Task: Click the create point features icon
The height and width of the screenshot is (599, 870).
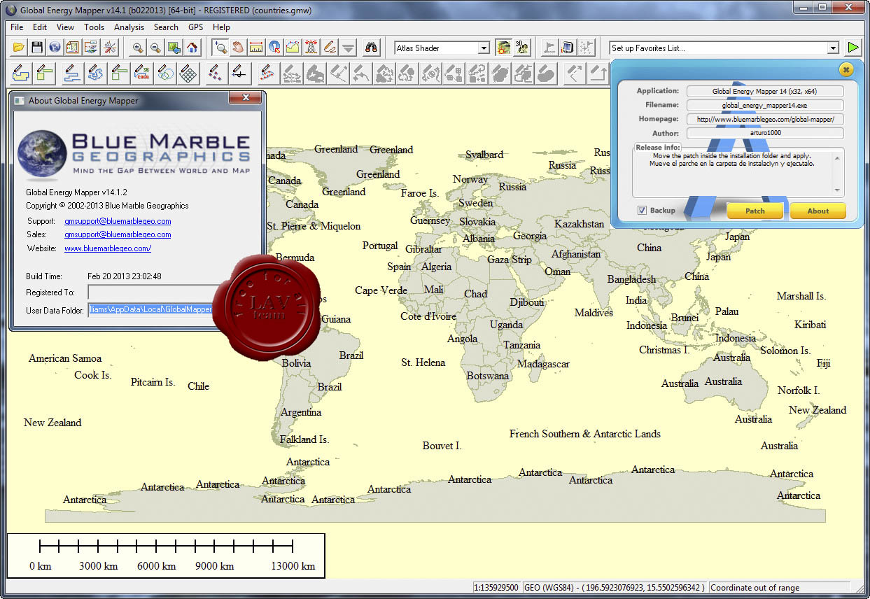Action: click(216, 73)
